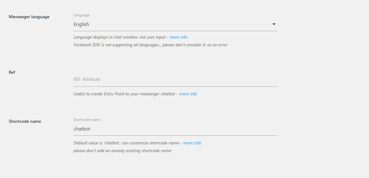Click the Facebook SDK languages notice text
The image size is (369, 178).
[150, 45]
